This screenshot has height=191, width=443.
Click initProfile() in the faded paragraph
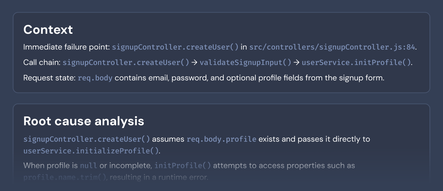tap(182, 166)
